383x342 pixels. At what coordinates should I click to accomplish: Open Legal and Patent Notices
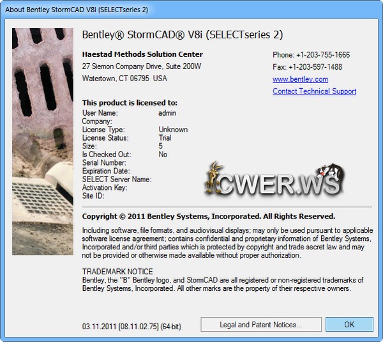coord(261,324)
